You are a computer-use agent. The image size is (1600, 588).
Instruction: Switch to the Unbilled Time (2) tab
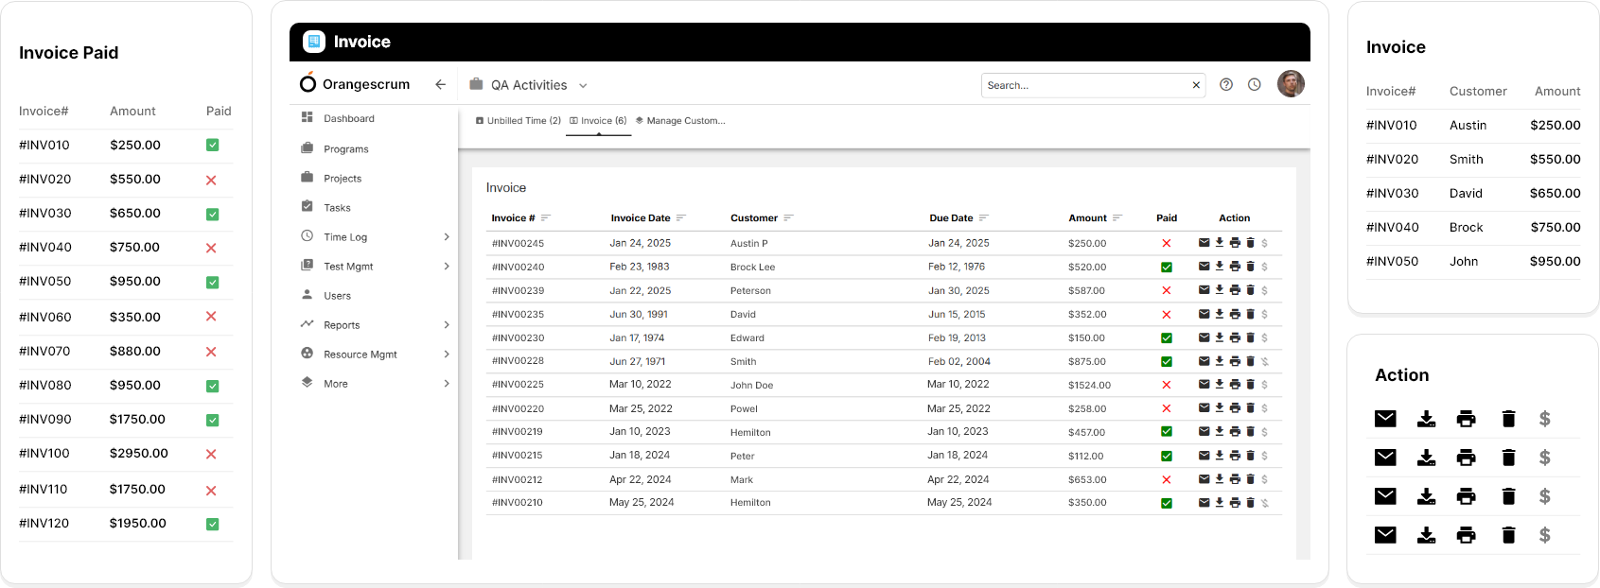coord(519,121)
